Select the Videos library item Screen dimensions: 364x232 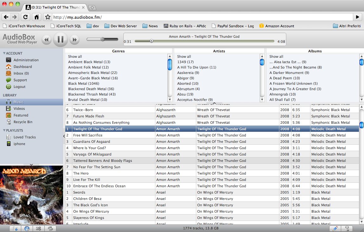19,109
